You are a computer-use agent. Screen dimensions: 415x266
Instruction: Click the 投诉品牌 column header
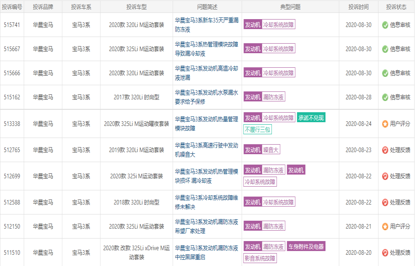[x=43, y=7]
